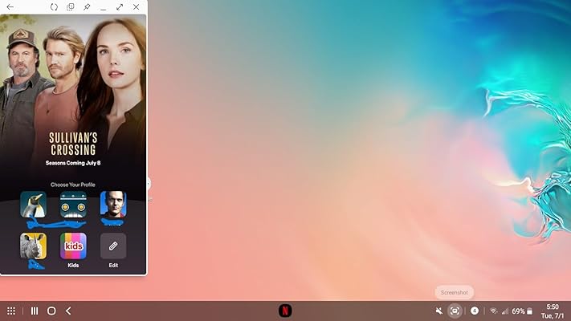The image size is (571, 321).
Task: Expand Netflix window to full screen
Action: (x=120, y=7)
